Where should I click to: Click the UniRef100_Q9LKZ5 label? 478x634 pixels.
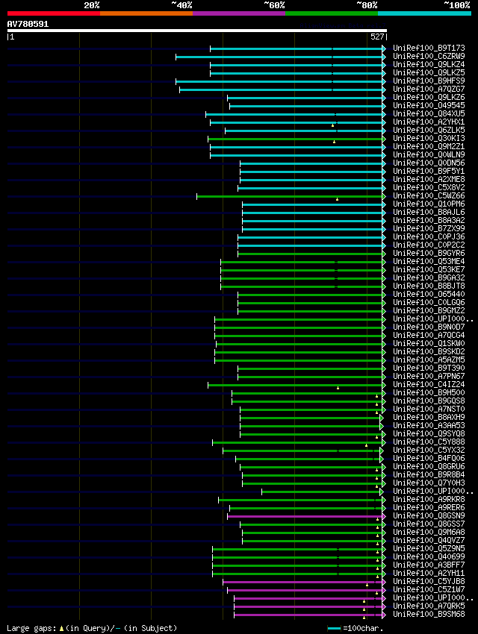429,73
